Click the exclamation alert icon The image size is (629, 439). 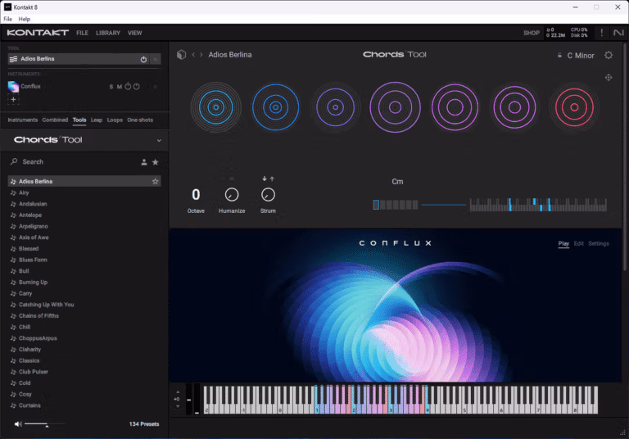coord(601,33)
